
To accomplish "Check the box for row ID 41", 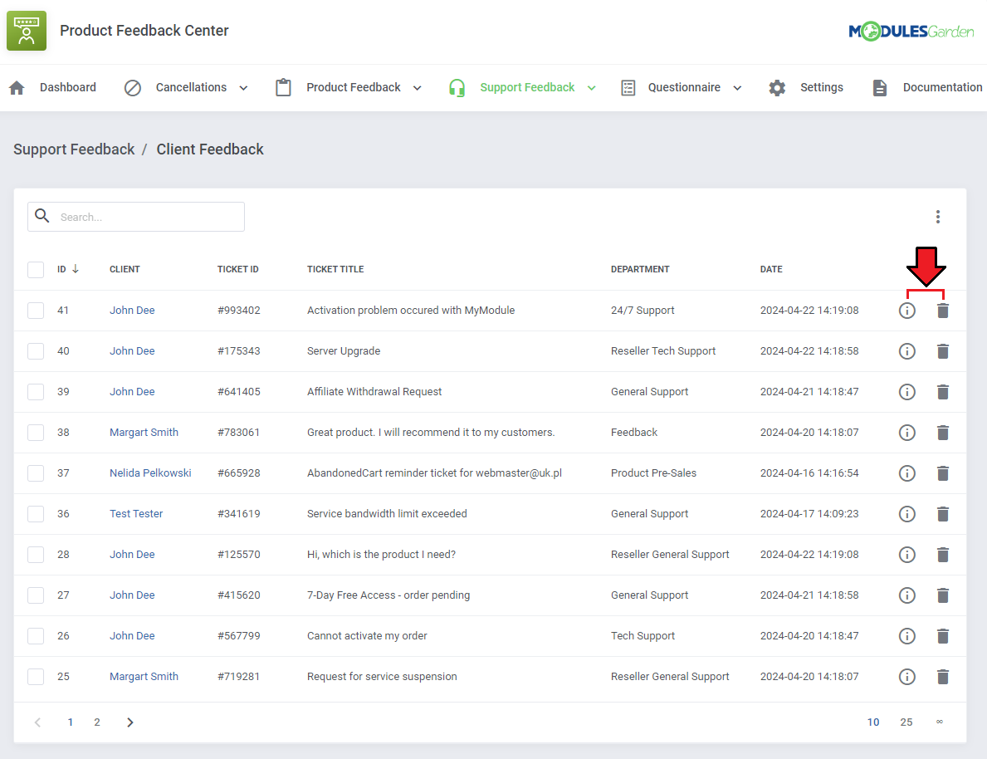I will tap(36, 311).
